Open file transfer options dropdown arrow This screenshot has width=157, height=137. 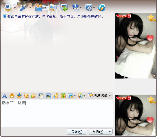pos(45,8)
